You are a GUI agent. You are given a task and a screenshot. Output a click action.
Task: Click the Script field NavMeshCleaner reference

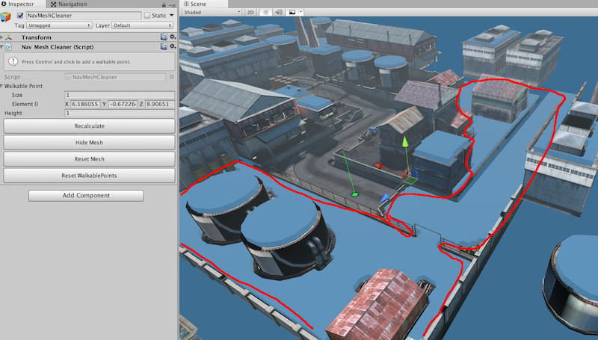(x=115, y=77)
